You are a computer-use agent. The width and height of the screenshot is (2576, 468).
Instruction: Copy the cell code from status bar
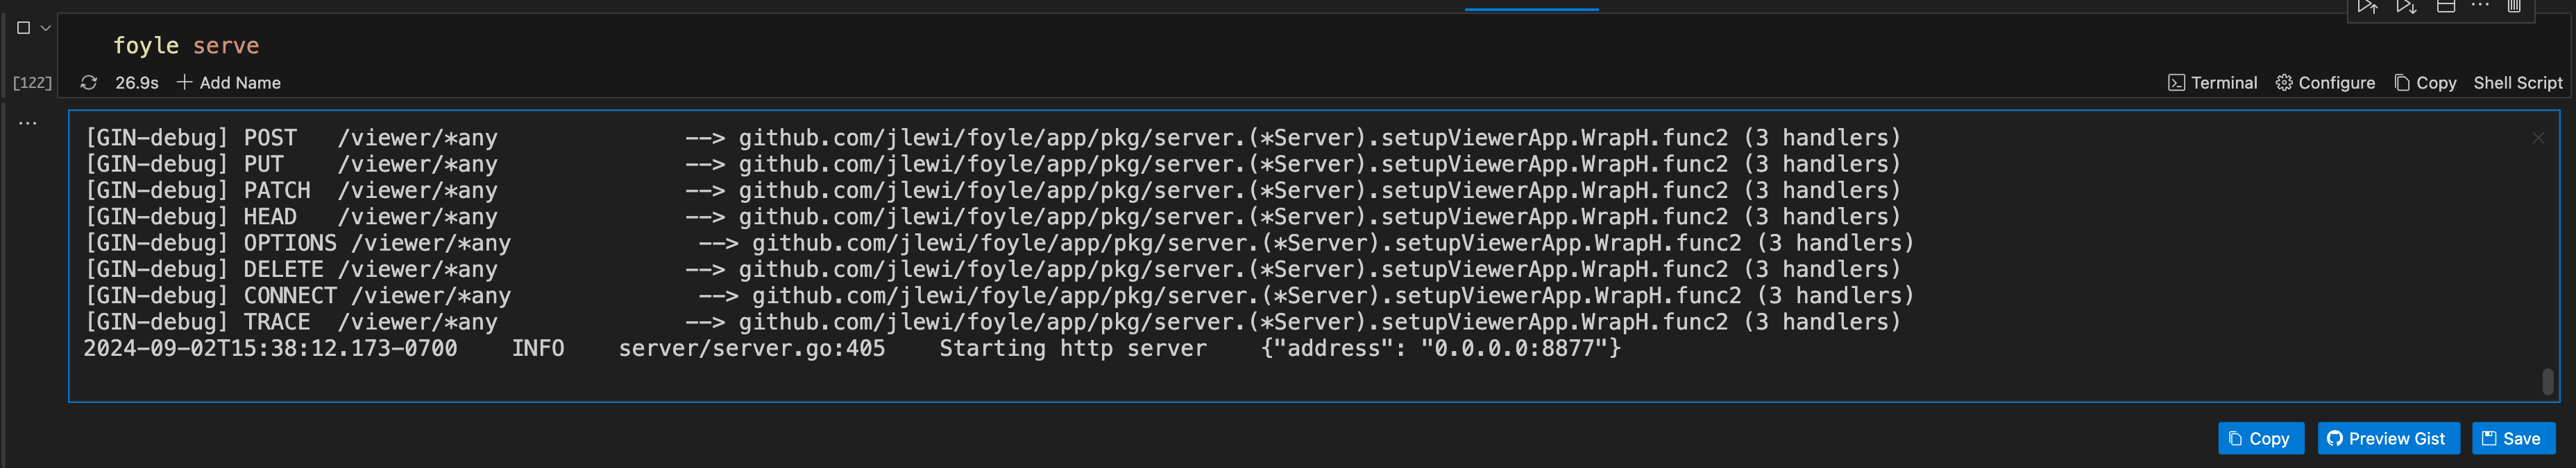tap(2425, 83)
